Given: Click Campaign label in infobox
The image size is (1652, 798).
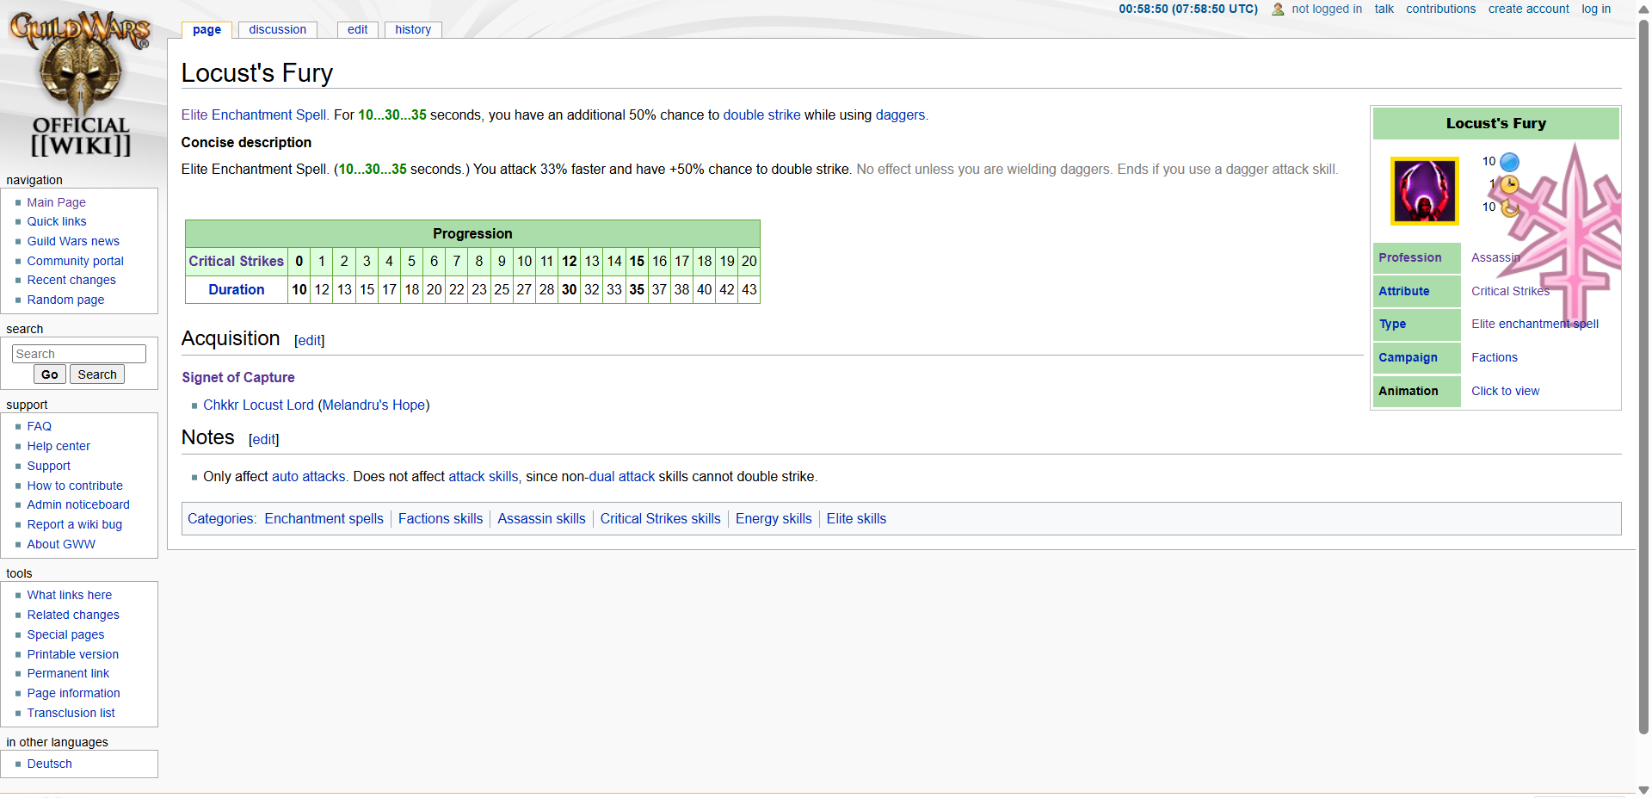Looking at the screenshot, I should pos(1408,357).
